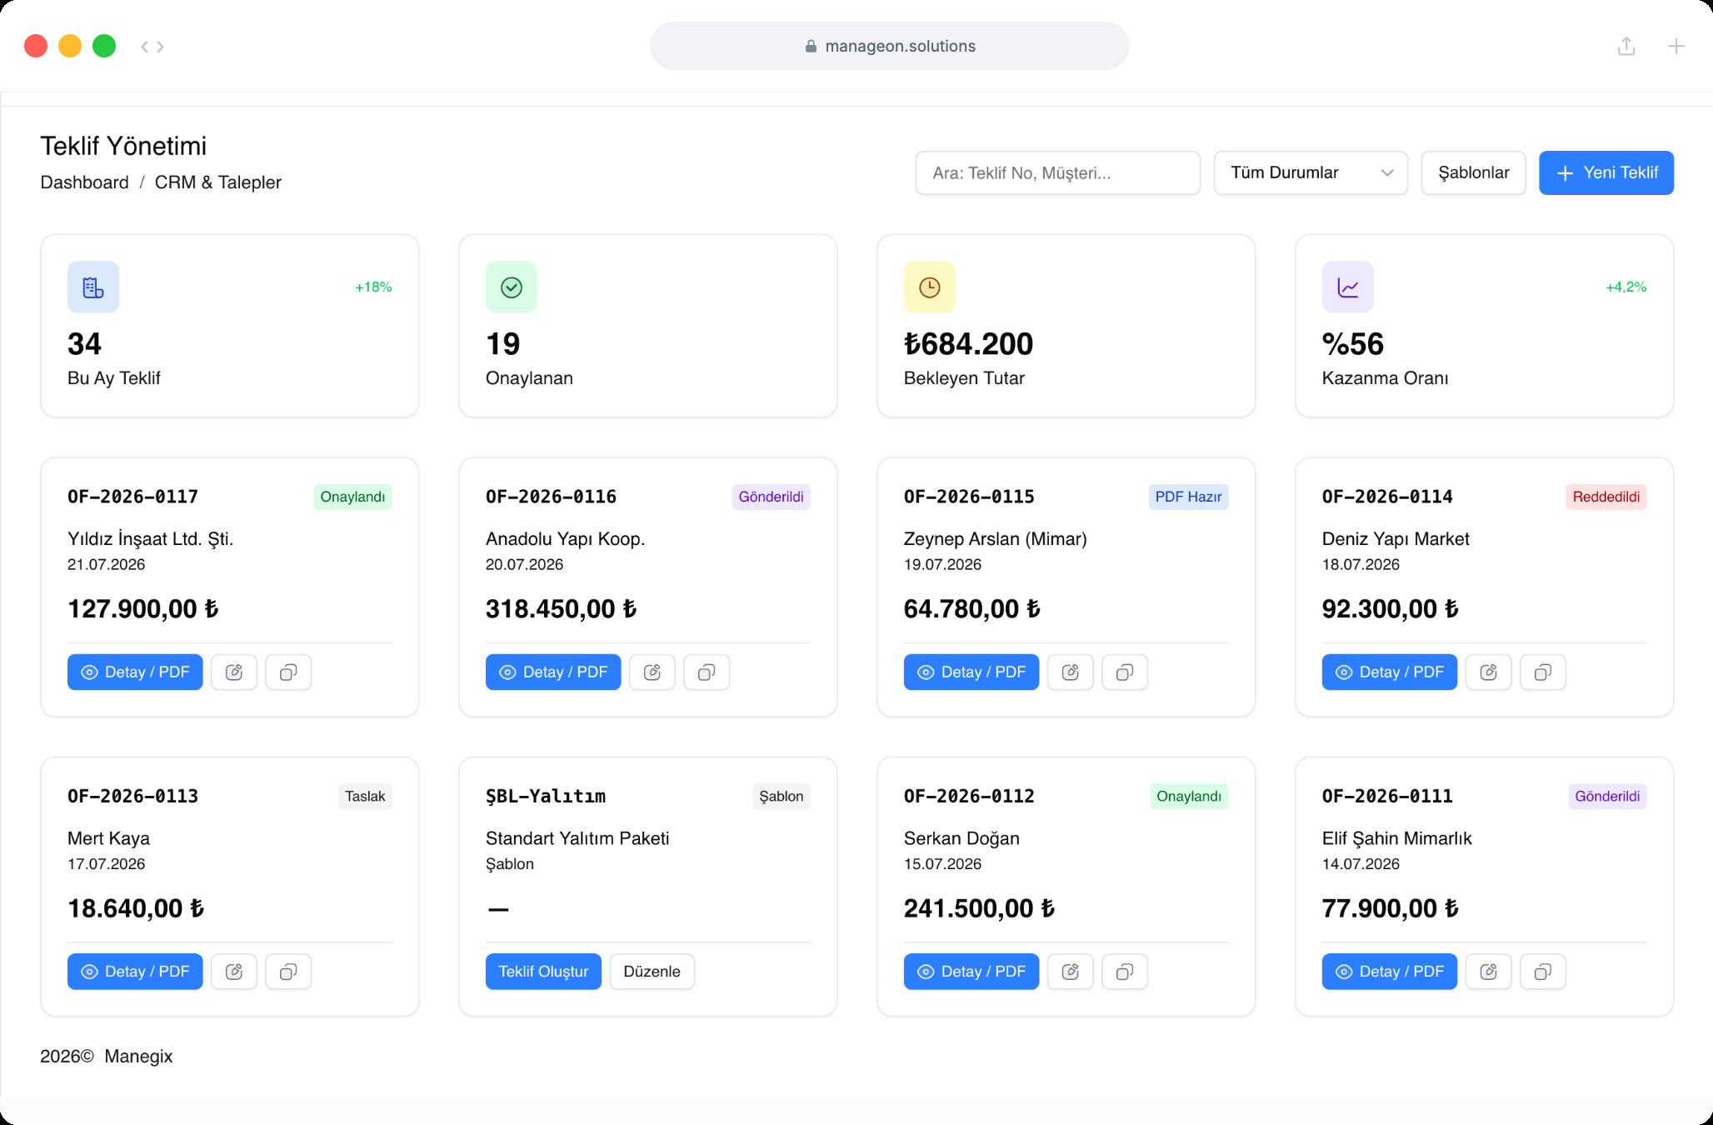Open CRM & Talepler breadcrumb

(x=218, y=182)
